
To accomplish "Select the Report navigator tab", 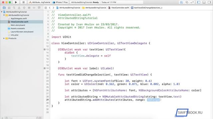I will [x=39, y=8].
